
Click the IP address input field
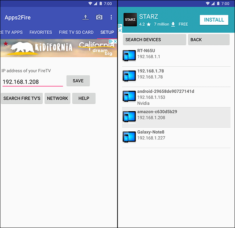click(33, 82)
